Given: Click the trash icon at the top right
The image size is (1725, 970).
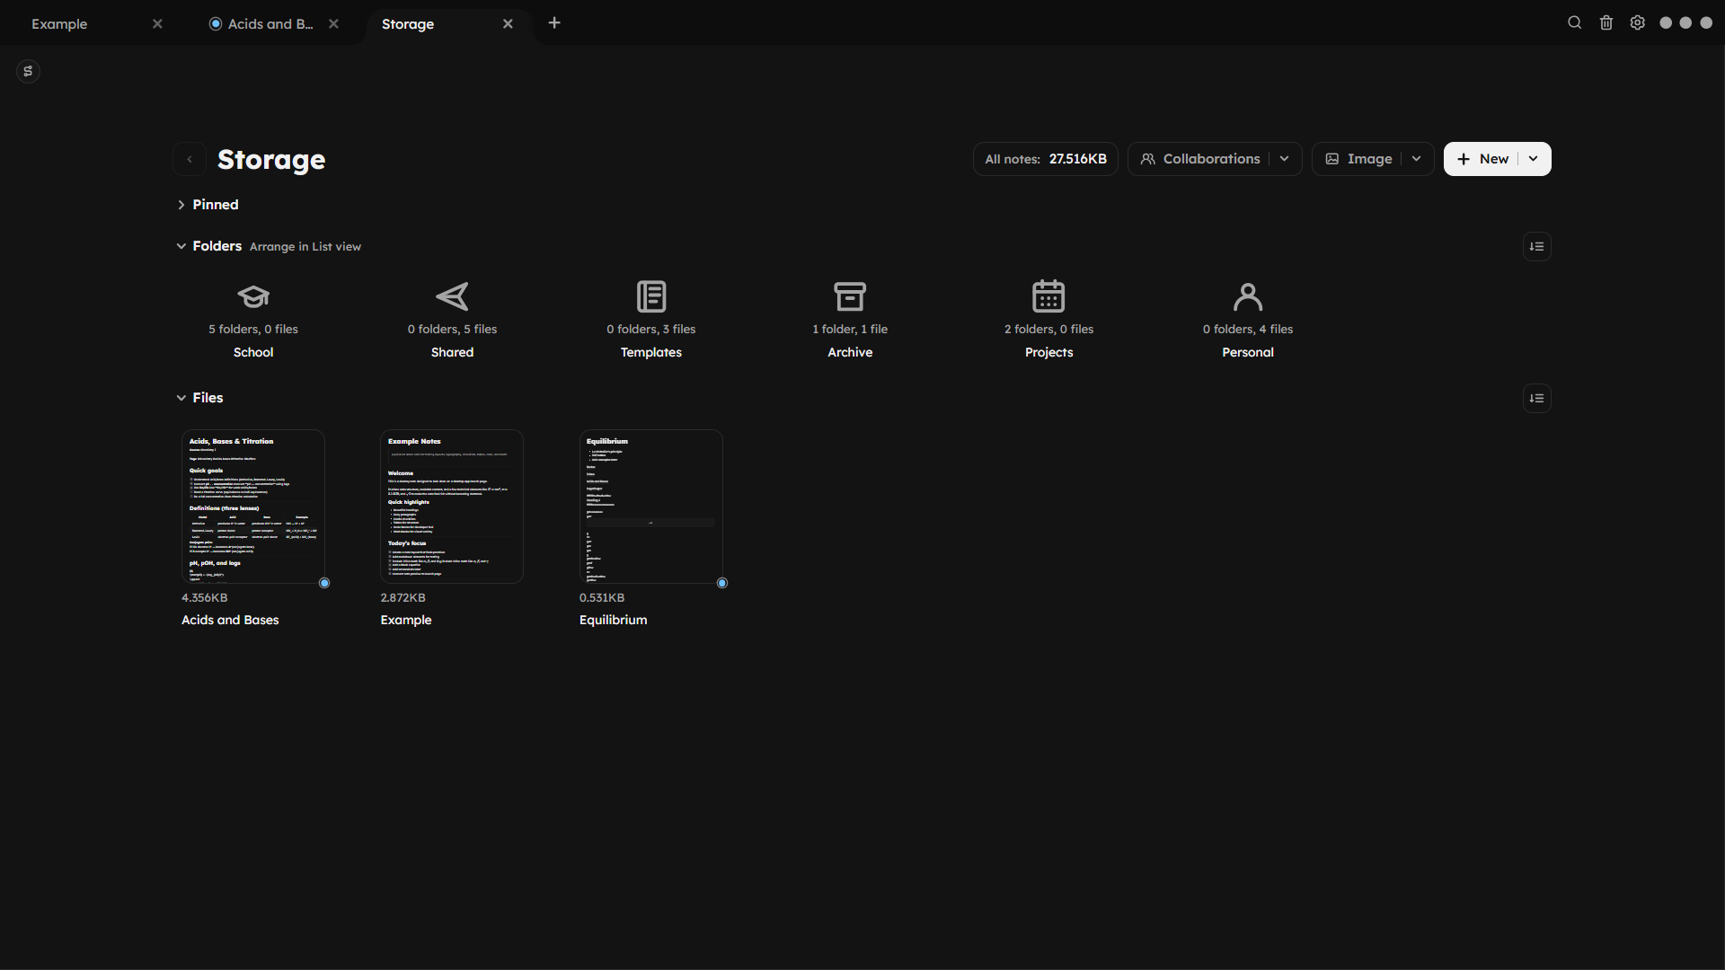Looking at the screenshot, I should [1606, 22].
